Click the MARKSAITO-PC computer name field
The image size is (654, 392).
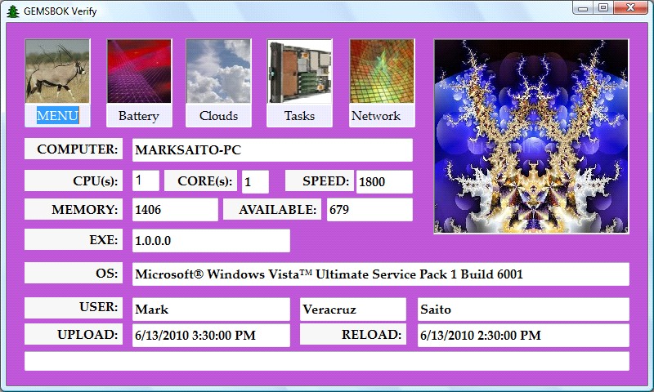[272, 150]
